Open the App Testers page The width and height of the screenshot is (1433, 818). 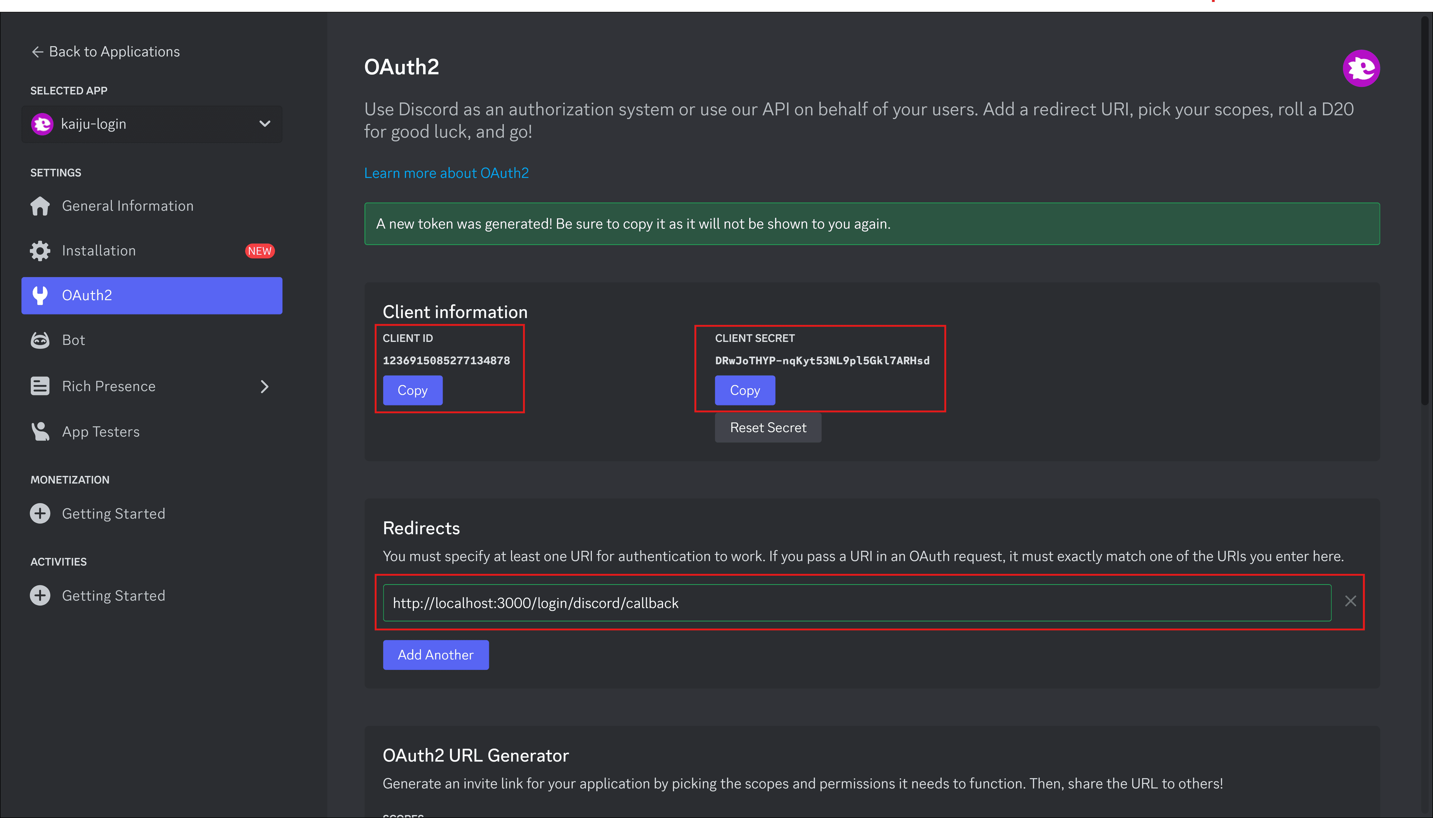point(152,432)
